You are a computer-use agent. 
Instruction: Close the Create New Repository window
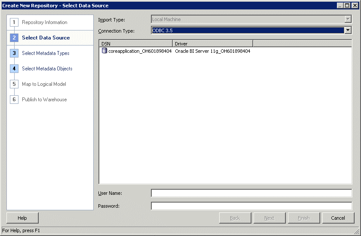pos(355,6)
